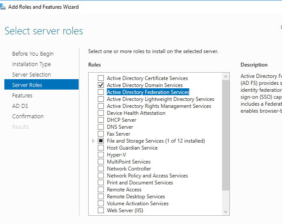The height and width of the screenshot is (224, 282).
Task: Enable the Remote Access checkbox
Action: pos(101,190)
